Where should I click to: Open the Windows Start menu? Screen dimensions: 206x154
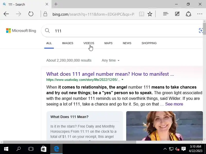click(6, 149)
